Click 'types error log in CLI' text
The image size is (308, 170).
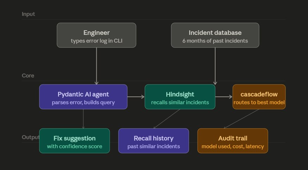pyautogui.click(x=96, y=41)
